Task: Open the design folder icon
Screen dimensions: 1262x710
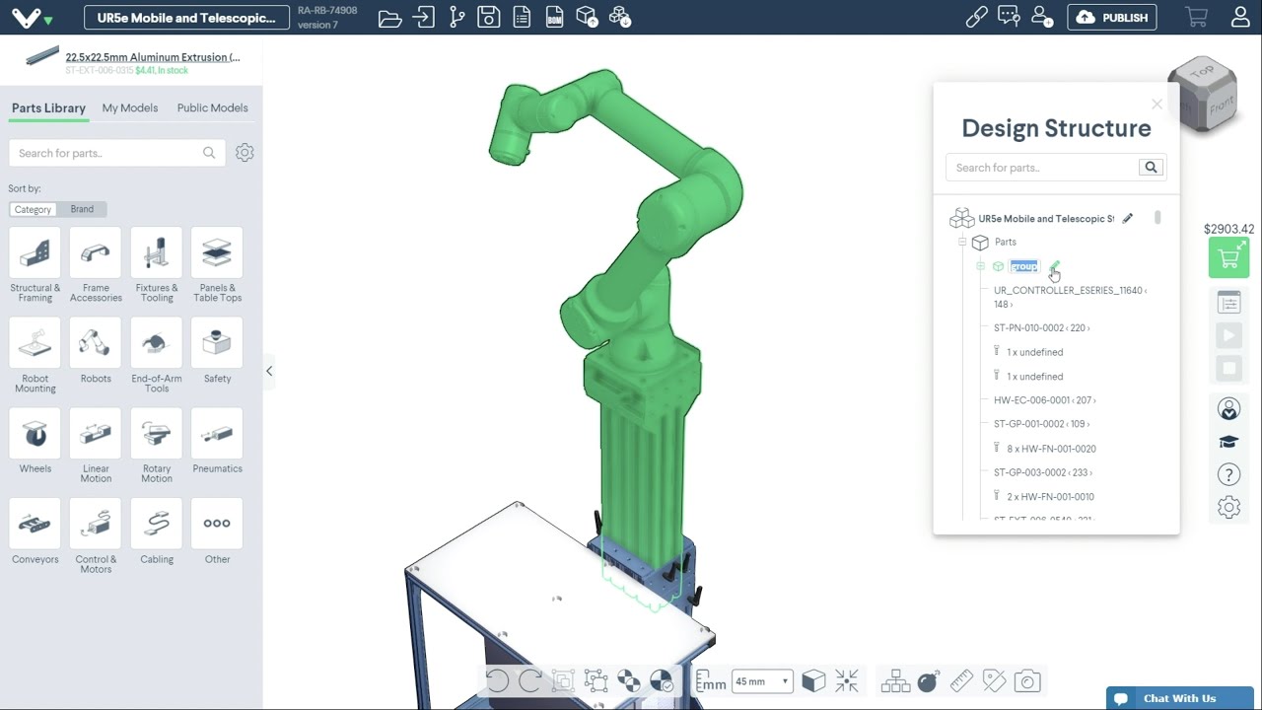Action: point(390,17)
